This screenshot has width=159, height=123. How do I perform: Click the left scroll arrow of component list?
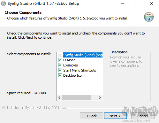point(59,97)
